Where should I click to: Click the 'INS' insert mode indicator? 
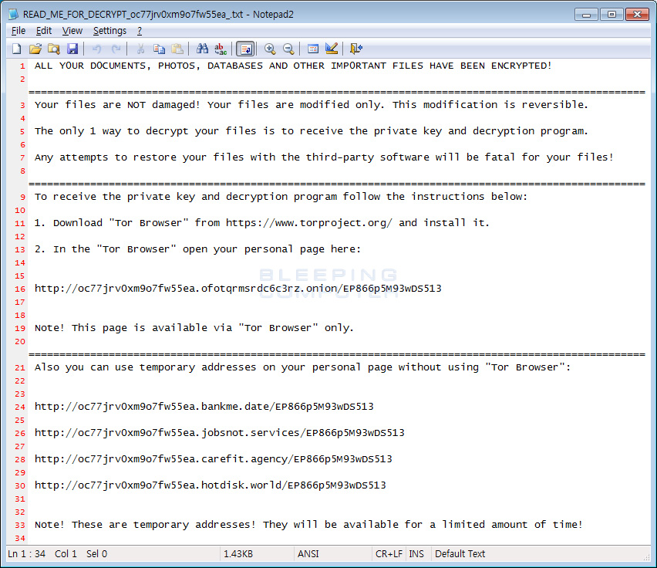coord(416,554)
